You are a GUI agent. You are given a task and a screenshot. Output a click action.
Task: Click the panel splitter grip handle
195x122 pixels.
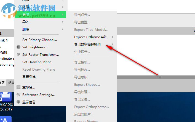tap(161, 77)
